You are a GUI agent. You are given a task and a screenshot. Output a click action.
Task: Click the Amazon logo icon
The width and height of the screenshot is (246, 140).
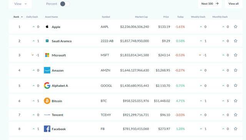coord(47,70)
